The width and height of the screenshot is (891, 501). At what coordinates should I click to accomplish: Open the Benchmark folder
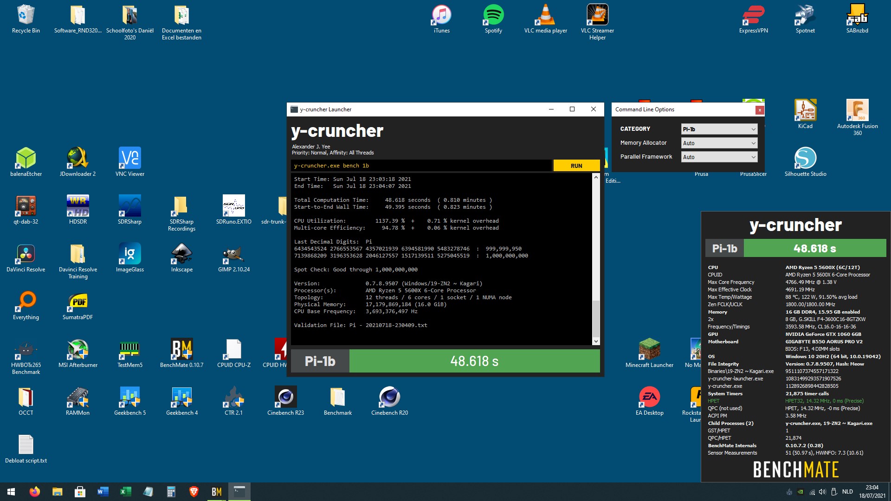(x=337, y=401)
